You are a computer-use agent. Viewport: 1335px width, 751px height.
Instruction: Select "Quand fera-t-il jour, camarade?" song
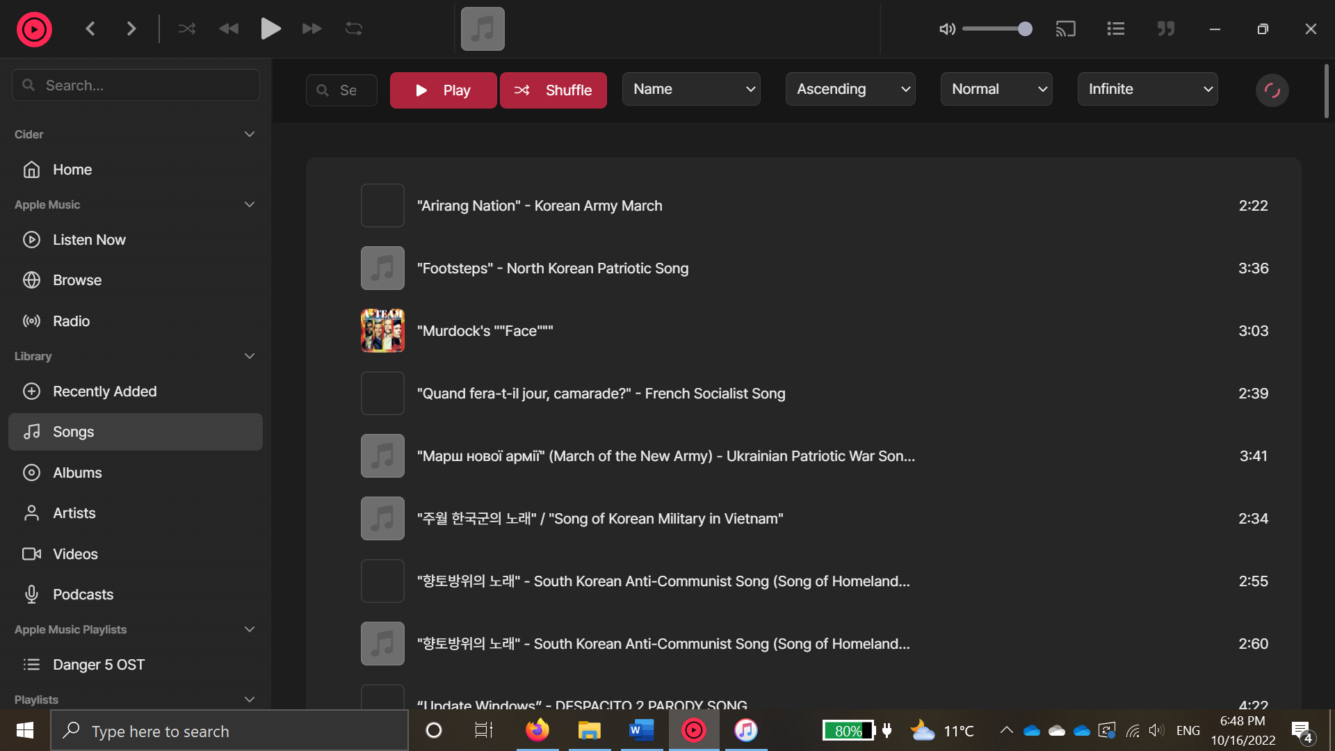pyautogui.click(x=803, y=394)
